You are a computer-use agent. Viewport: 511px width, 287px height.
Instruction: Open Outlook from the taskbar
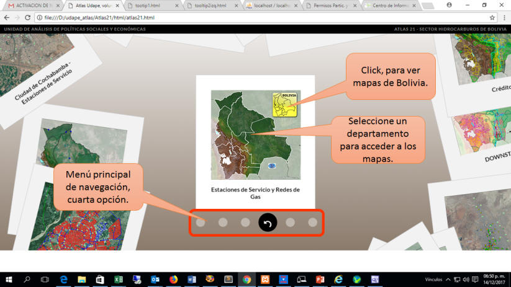pos(155,280)
